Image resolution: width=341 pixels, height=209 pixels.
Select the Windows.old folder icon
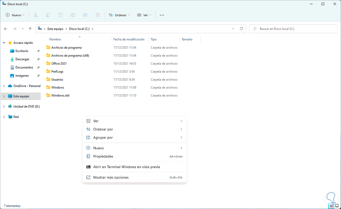48,95
